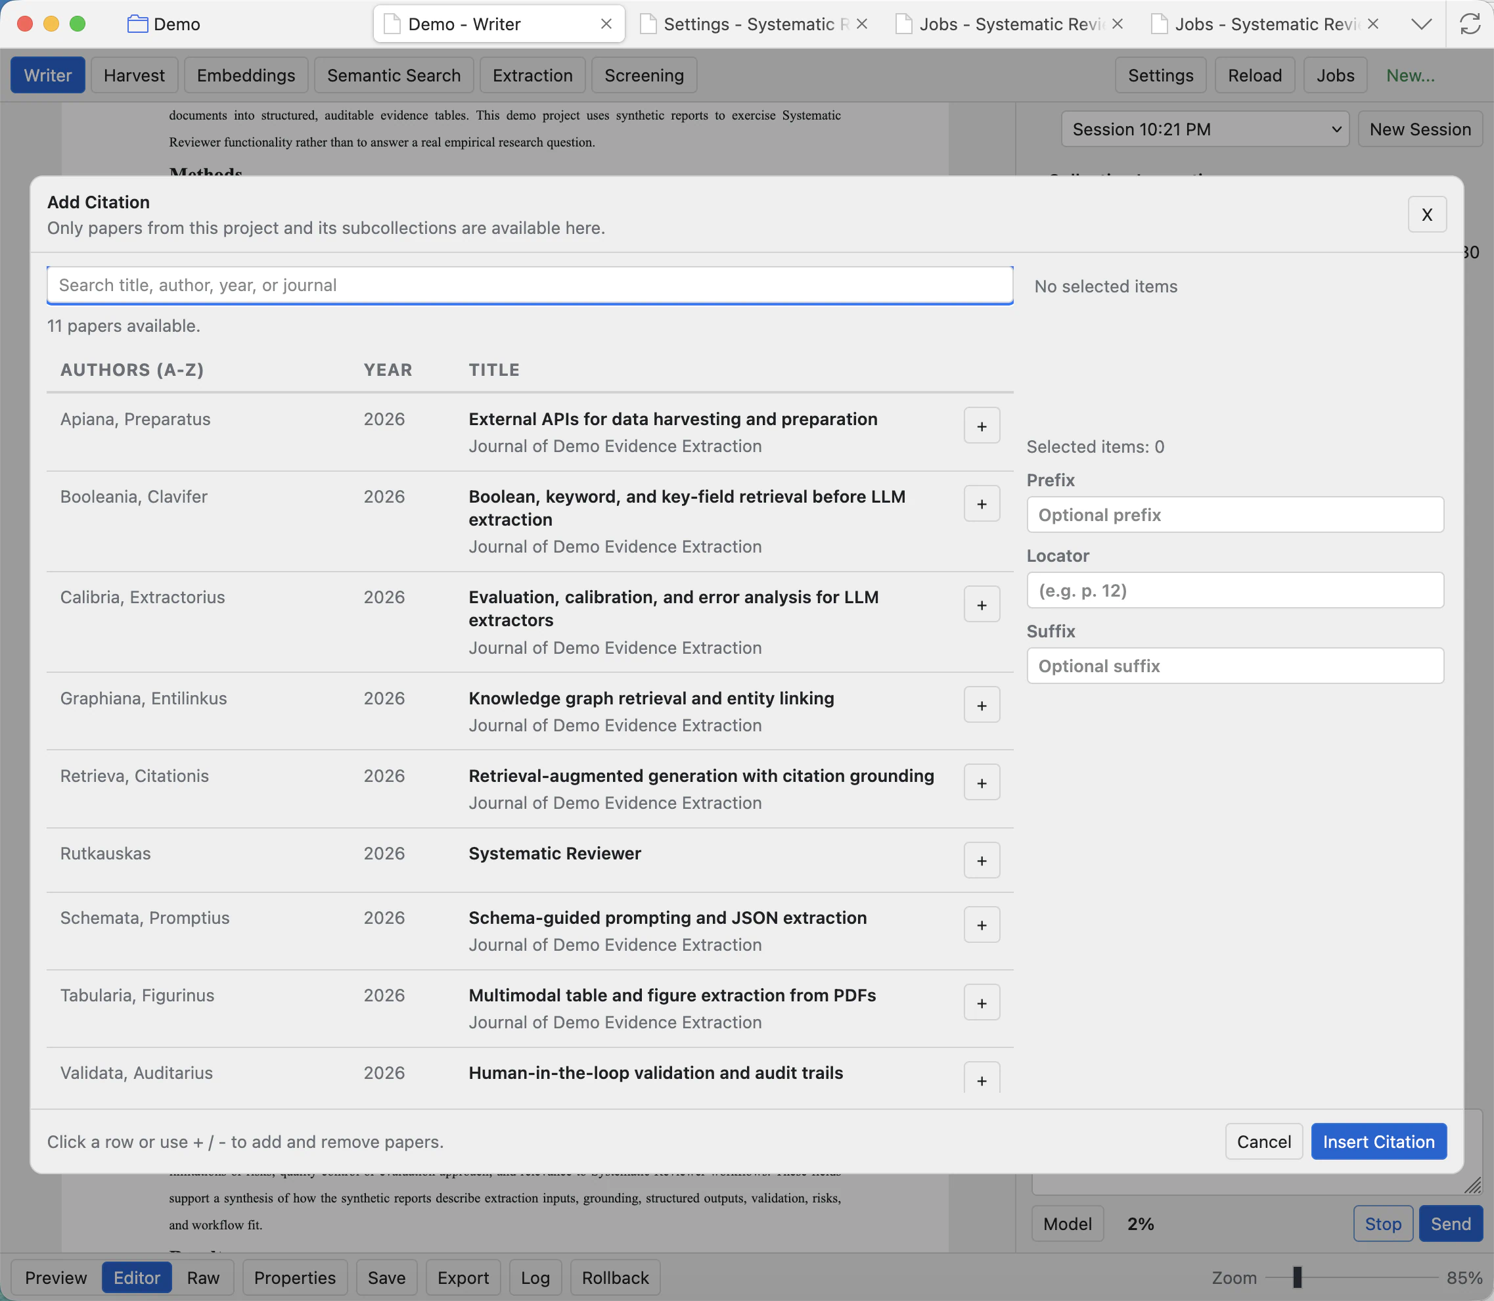The width and height of the screenshot is (1494, 1301).
Task: Click the Reload toolbar button
Action: [1254, 76]
